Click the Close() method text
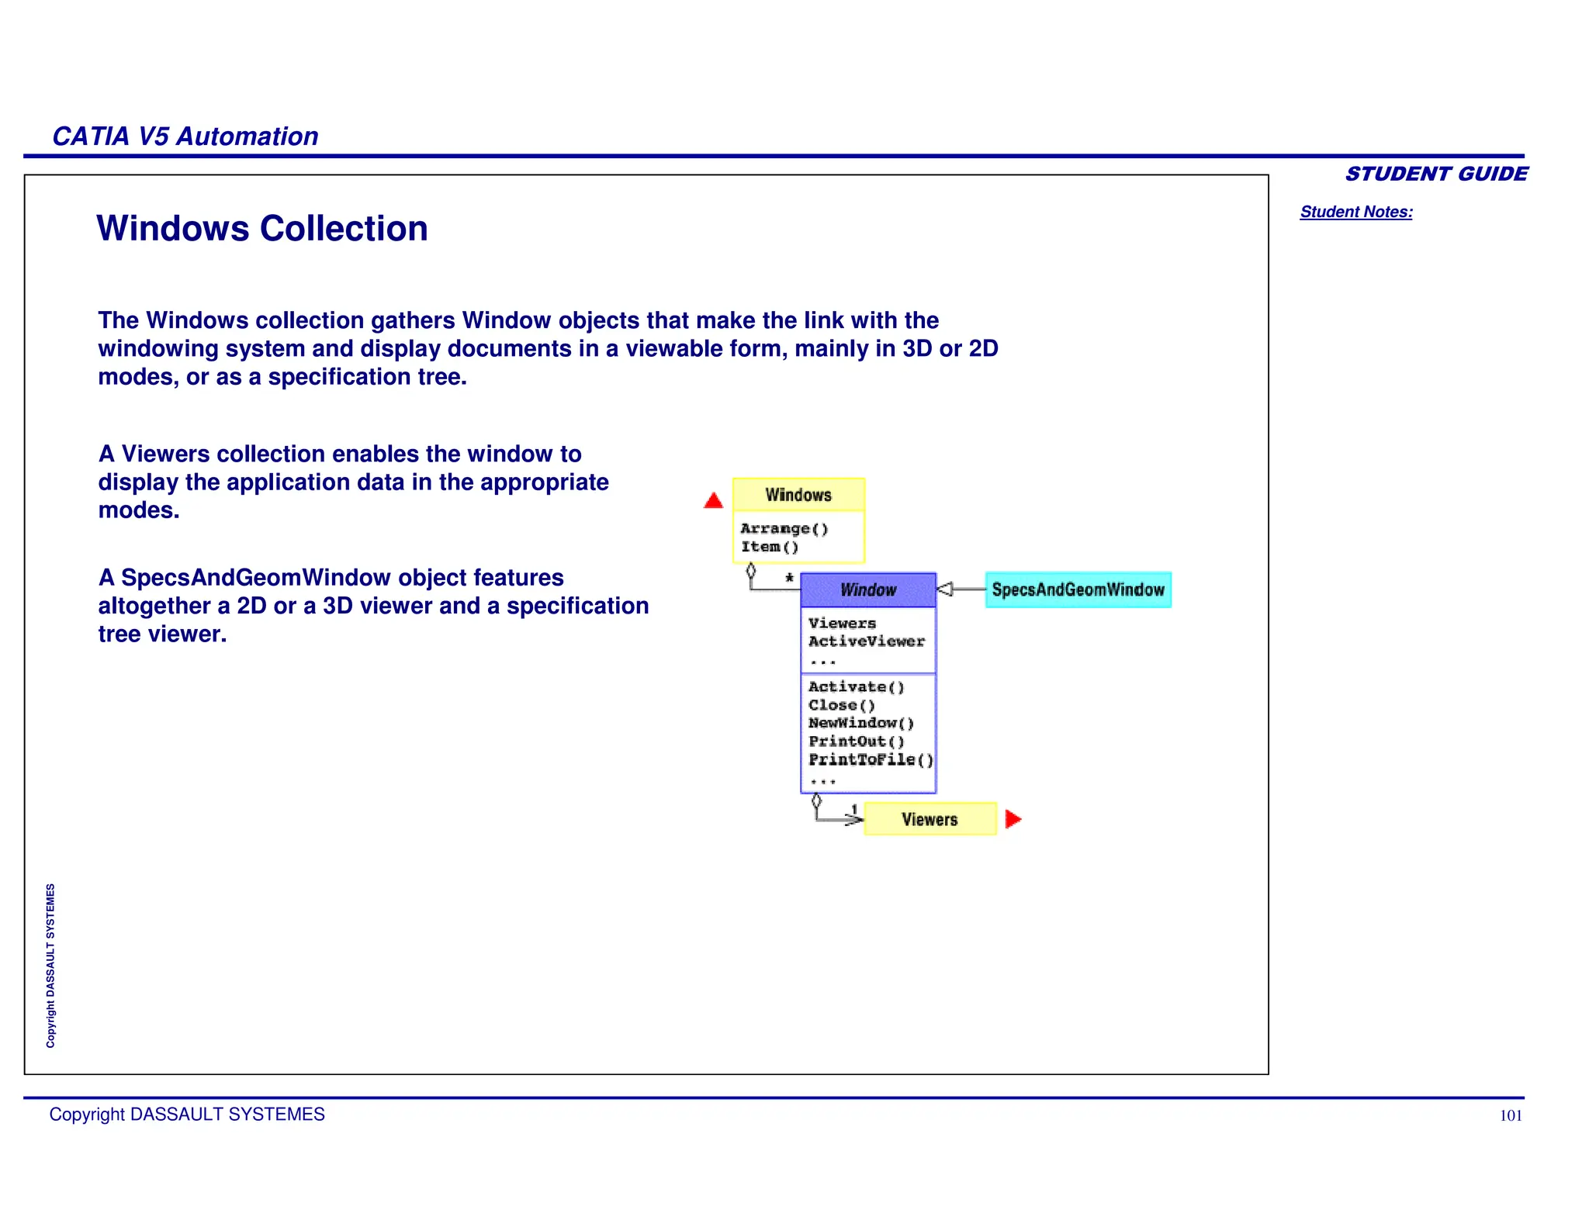This screenshot has width=1589, height=1227. [842, 705]
